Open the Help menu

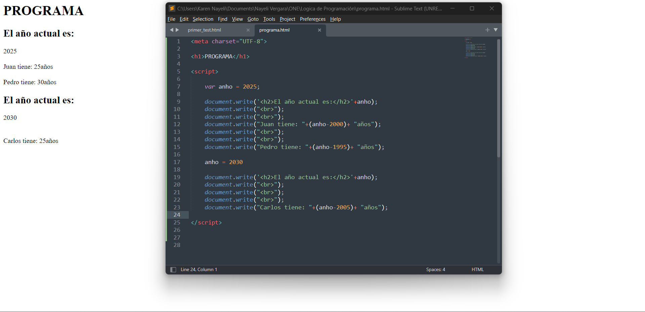[335, 19]
